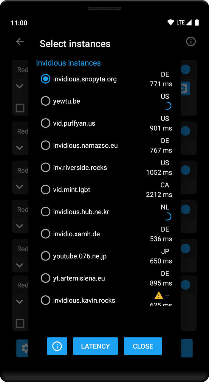Select the yewtu.be instance
The height and width of the screenshot is (382, 209).
[x=45, y=101]
